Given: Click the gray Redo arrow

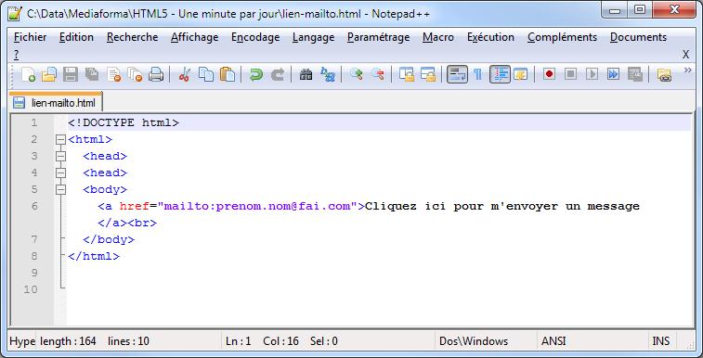Looking at the screenshot, I should point(278,74).
